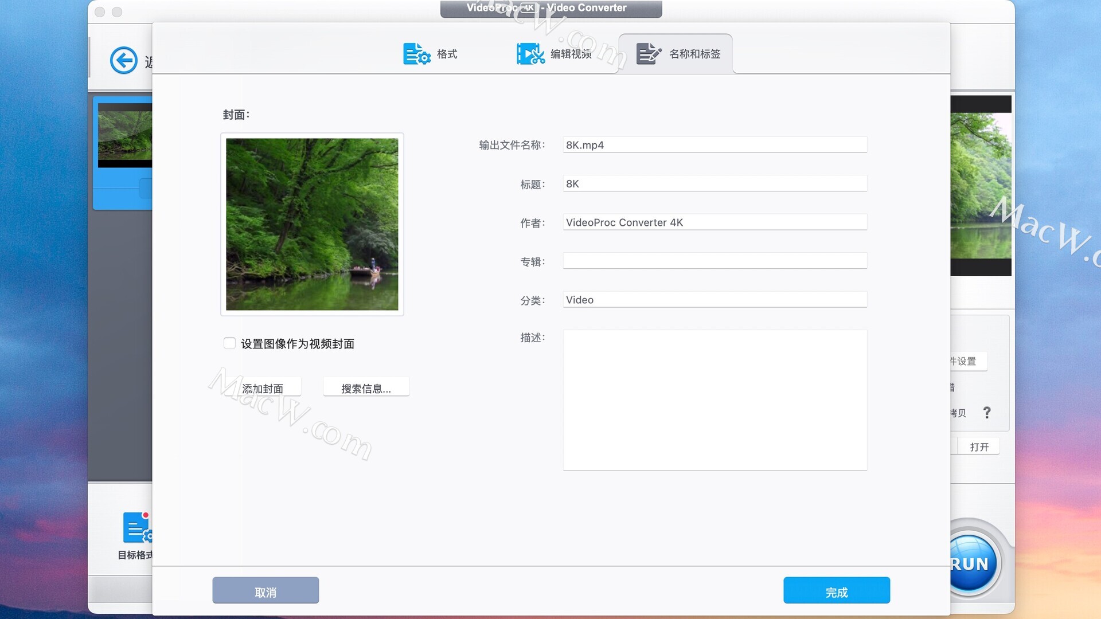Click the forest cover image thumbnail
1101x619 pixels.
(x=312, y=224)
